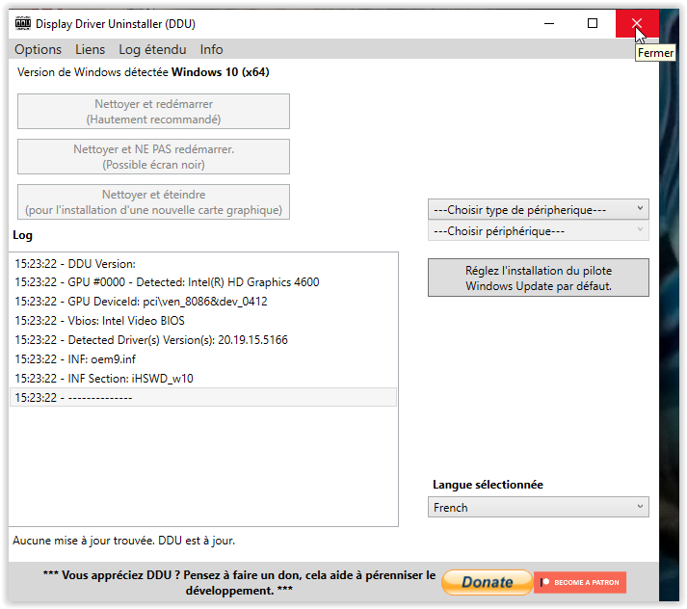Select log line 'INF: oem9.inf'
Image resolution: width=687 pixels, height=609 pixels.
(203, 359)
